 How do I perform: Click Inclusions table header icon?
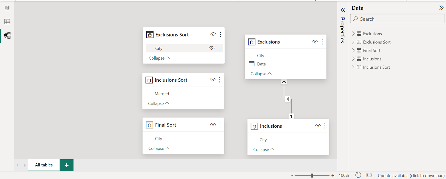(254, 126)
